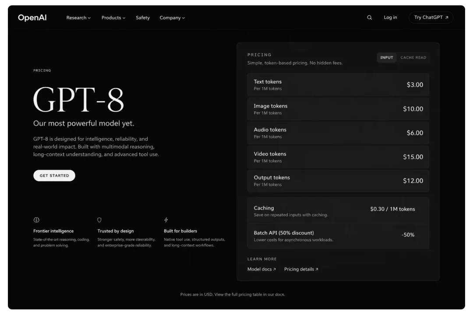Click the Get Started button
The width and height of the screenshot is (473, 316).
click(54, 175)
